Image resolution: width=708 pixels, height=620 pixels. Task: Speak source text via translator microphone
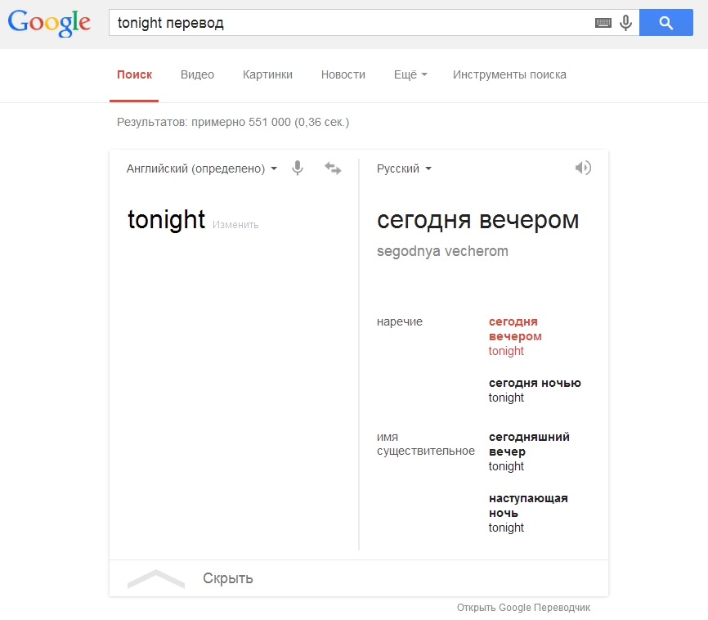pos(298,168)
